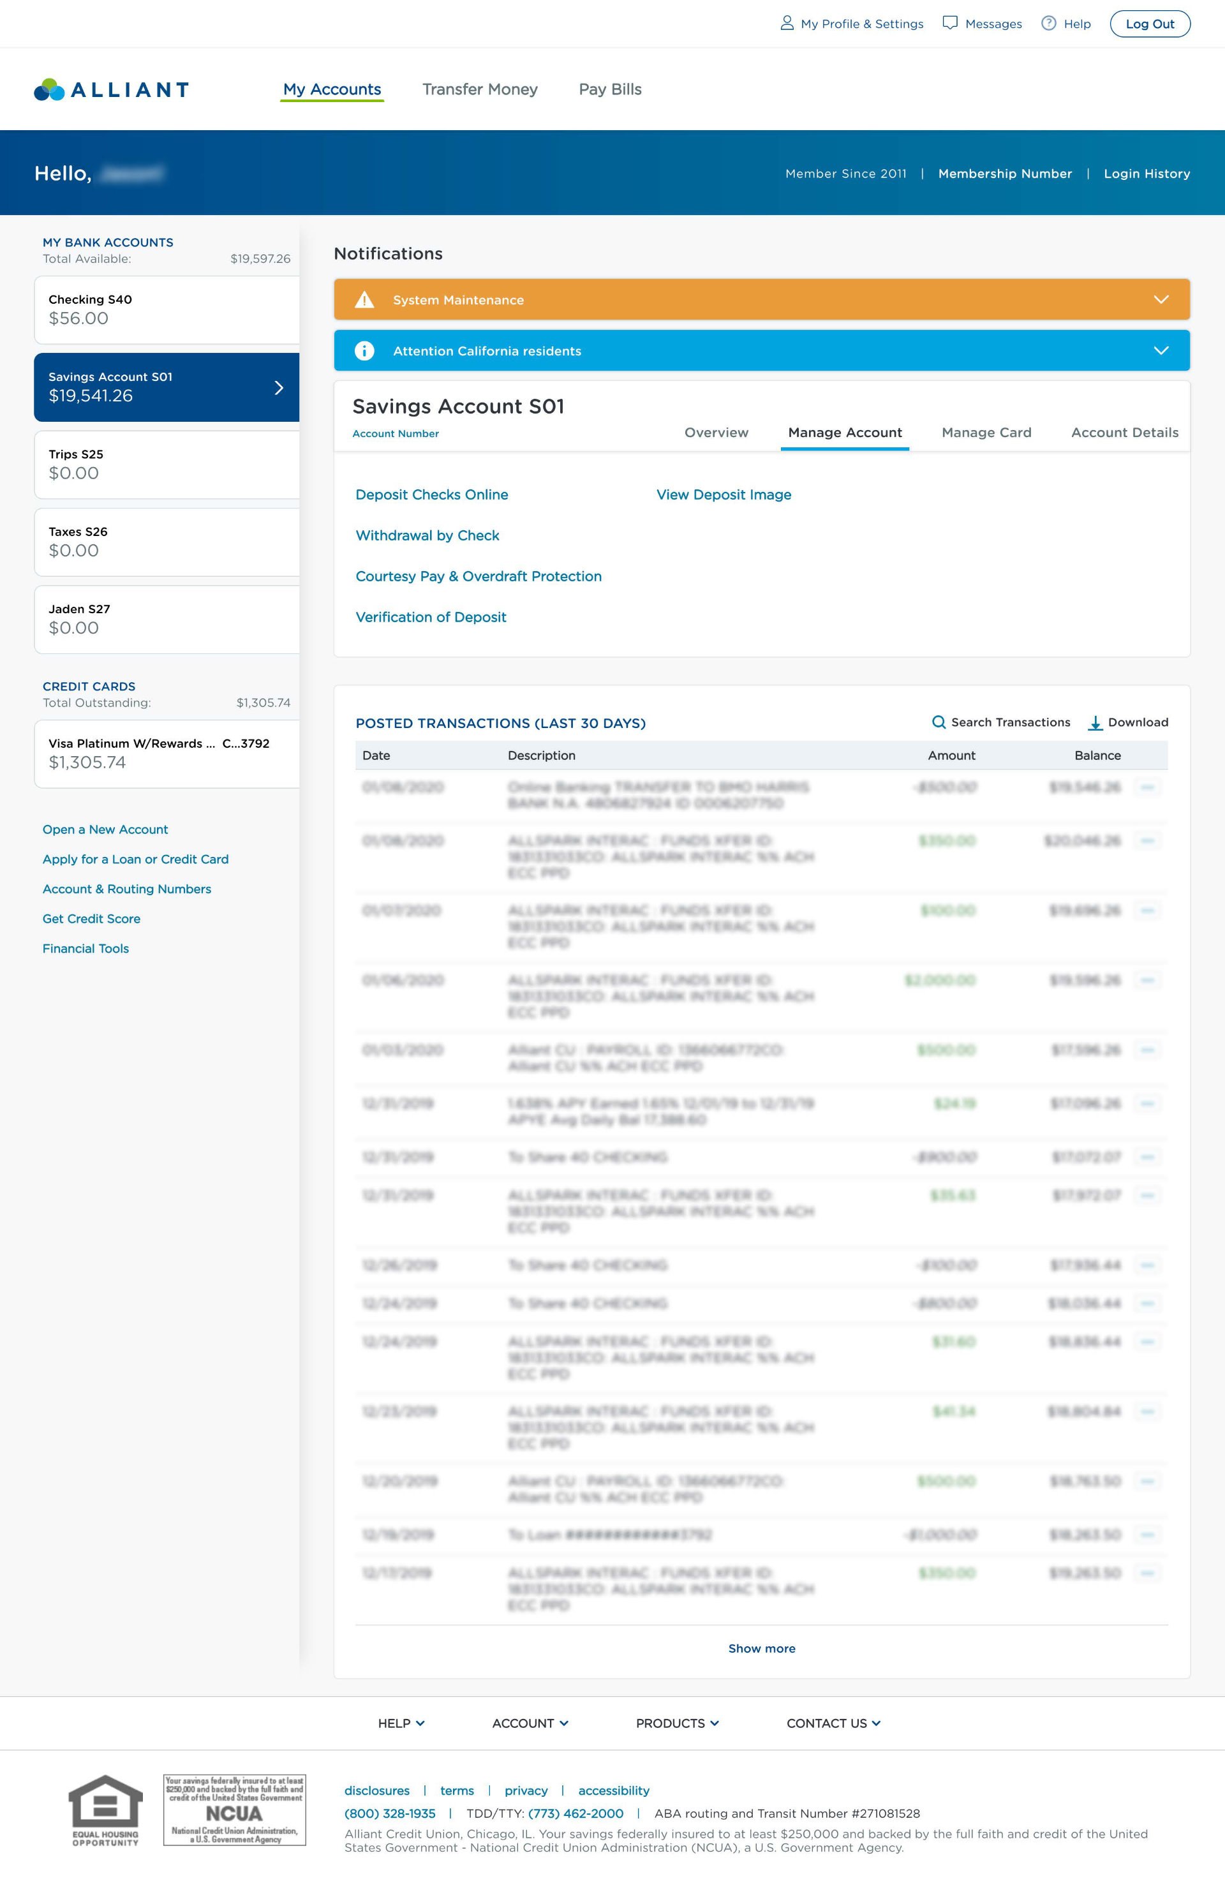Click Get Credit Score

pyautogui.click(x=91, y=919)
